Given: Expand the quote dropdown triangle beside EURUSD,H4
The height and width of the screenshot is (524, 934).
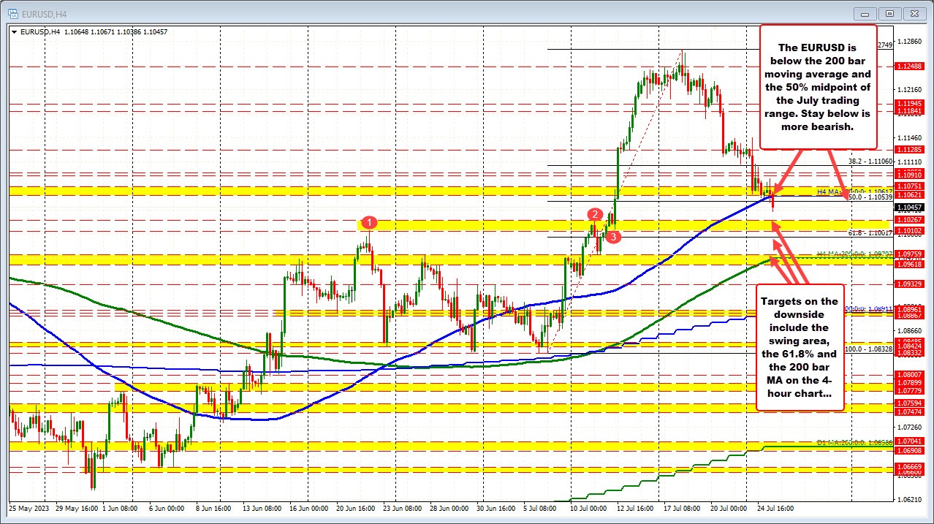Looking at the screenshot, I should (14, 31).
